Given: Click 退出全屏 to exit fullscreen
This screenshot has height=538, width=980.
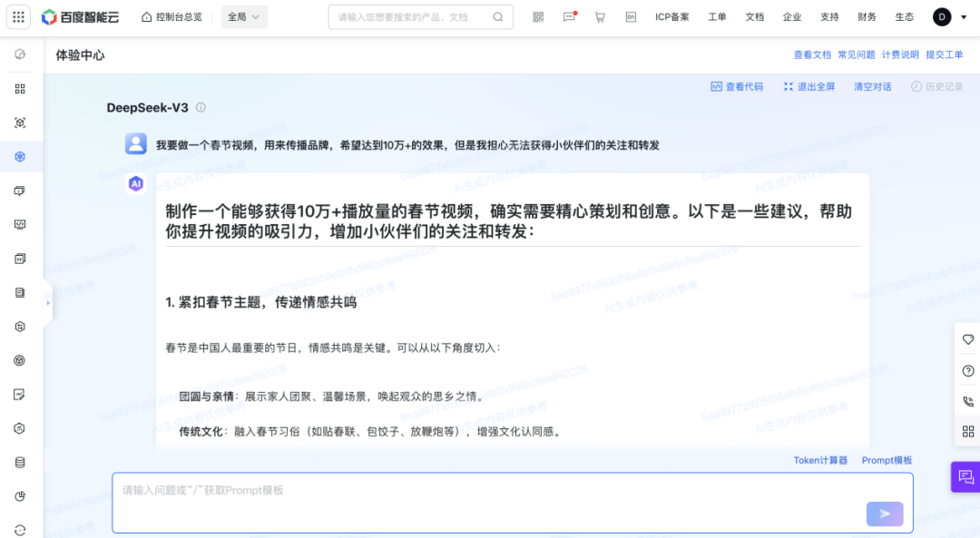Looking at the screenshot, I should [809, 87].
